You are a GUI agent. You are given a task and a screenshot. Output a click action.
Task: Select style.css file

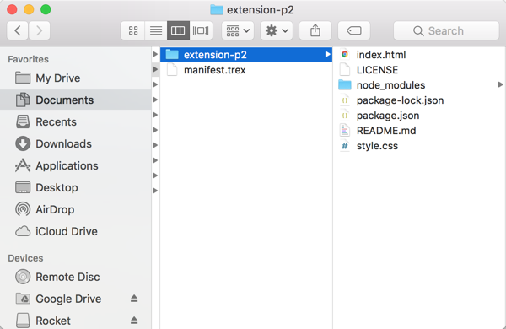click(419, 146)
